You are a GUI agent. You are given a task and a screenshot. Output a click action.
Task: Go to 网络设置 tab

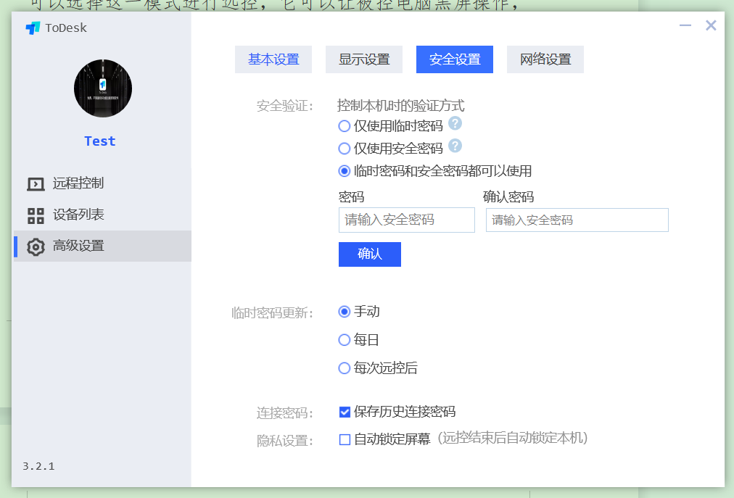point(545,59)
